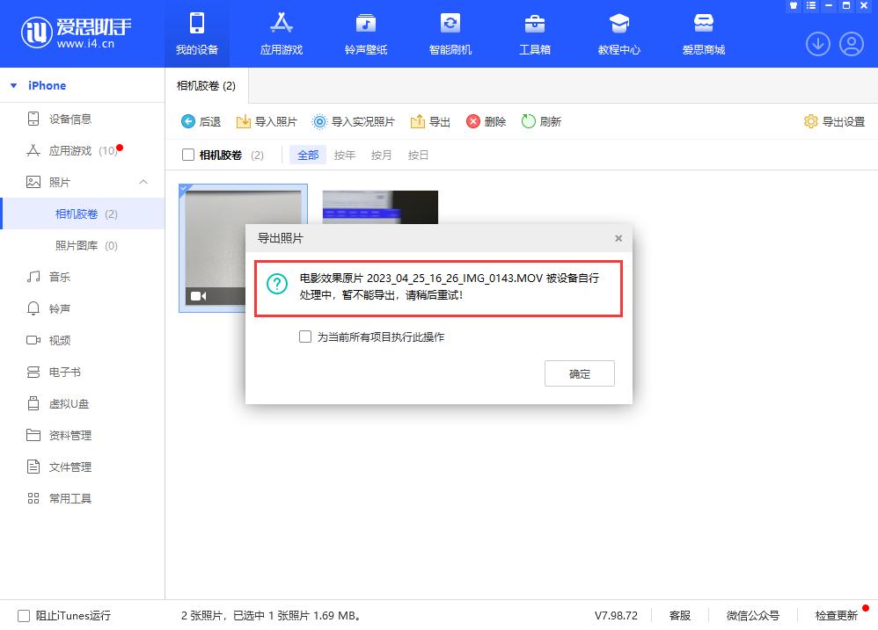Refresh the camera roll with 刷新
878x630 pixels.
[541, 122]
